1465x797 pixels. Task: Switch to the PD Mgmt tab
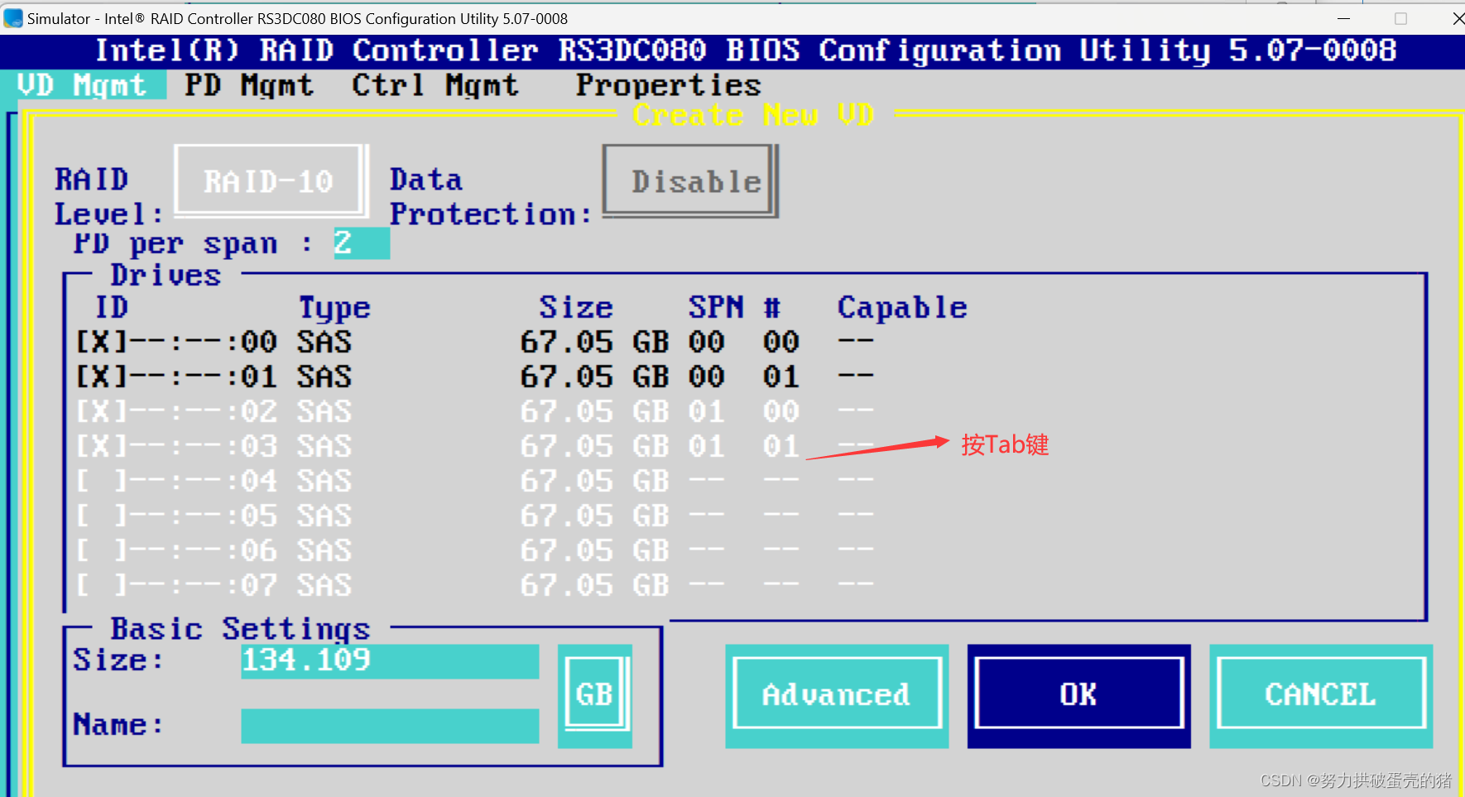249,84
